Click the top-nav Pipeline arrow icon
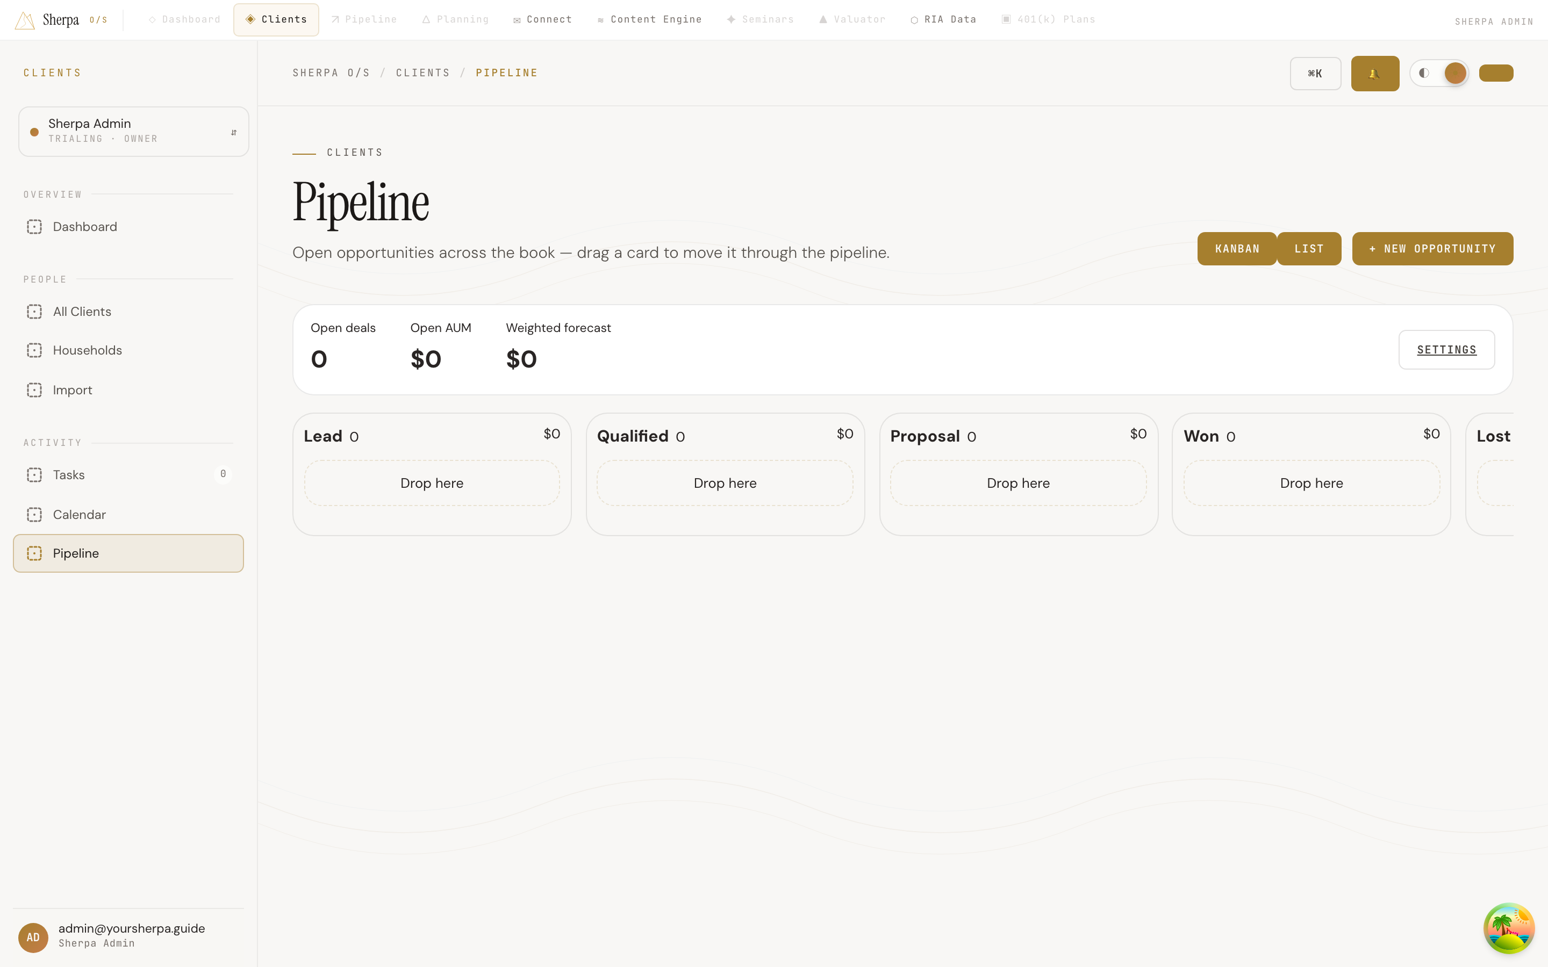 (x=335, y=19)
